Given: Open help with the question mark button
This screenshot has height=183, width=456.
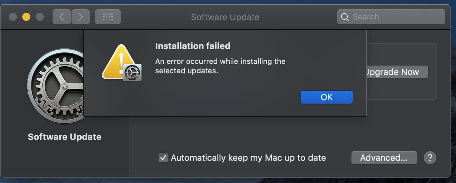Looking at the screenshot, I should 430,157.
